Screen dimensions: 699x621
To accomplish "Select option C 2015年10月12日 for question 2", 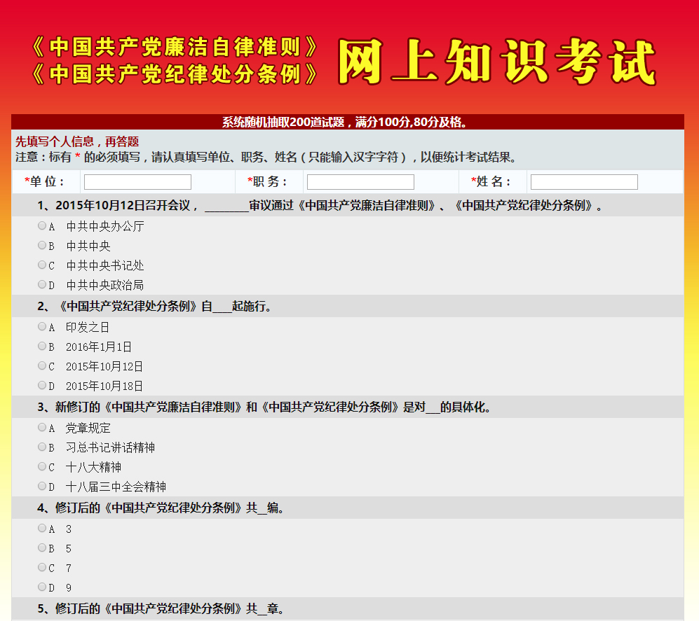I will click(x=42, y=366).
